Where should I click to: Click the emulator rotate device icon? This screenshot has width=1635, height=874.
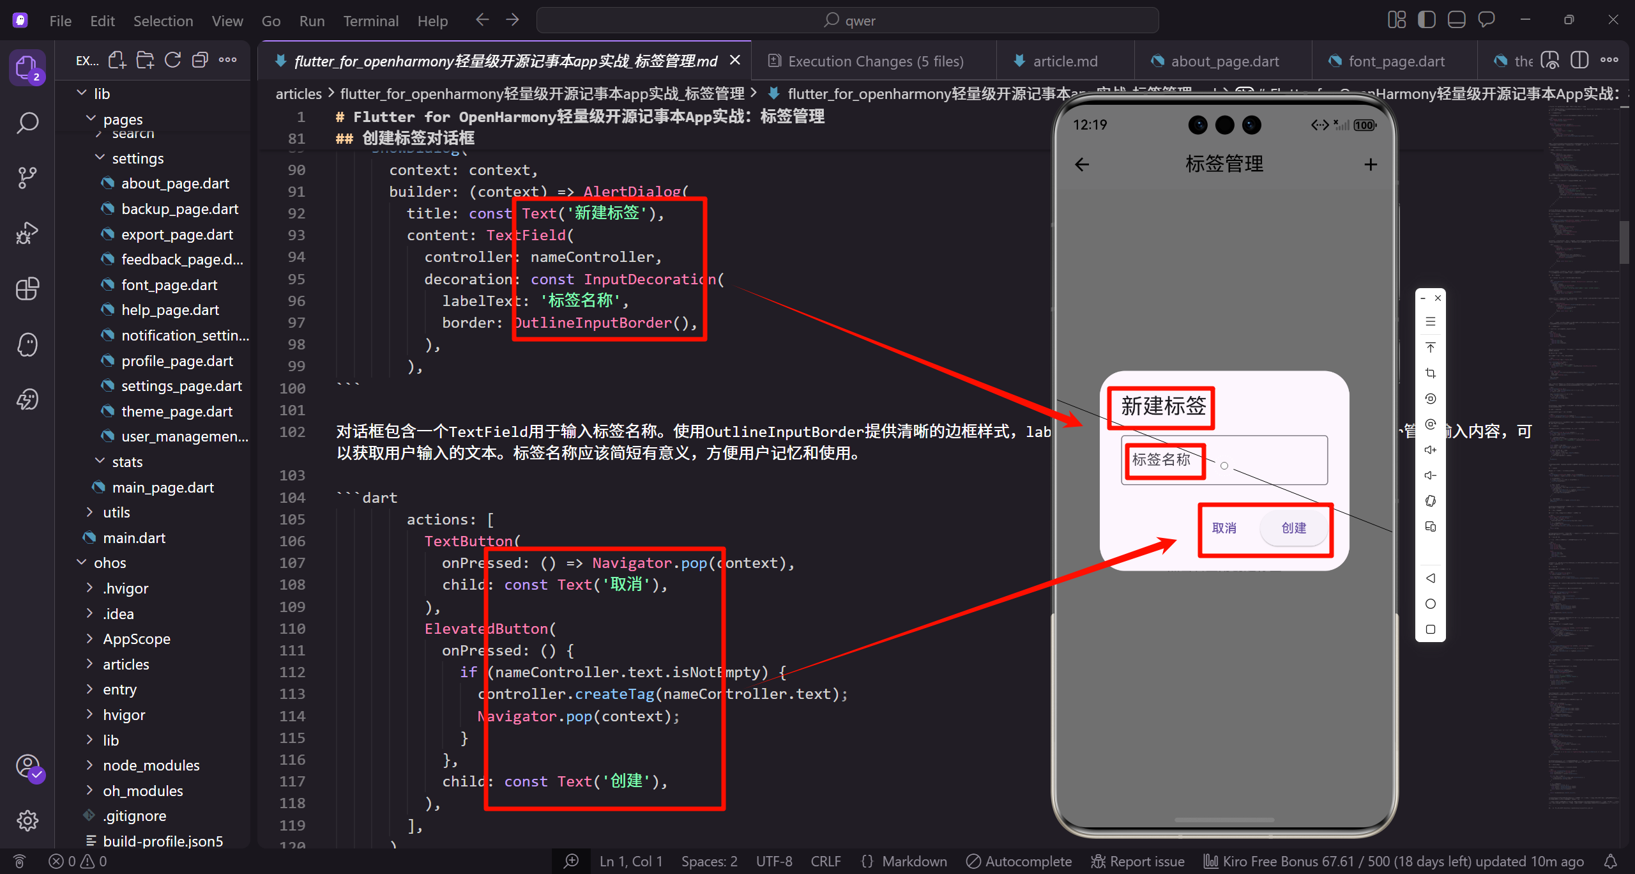pyautogui.click(x=1431, y=501)
